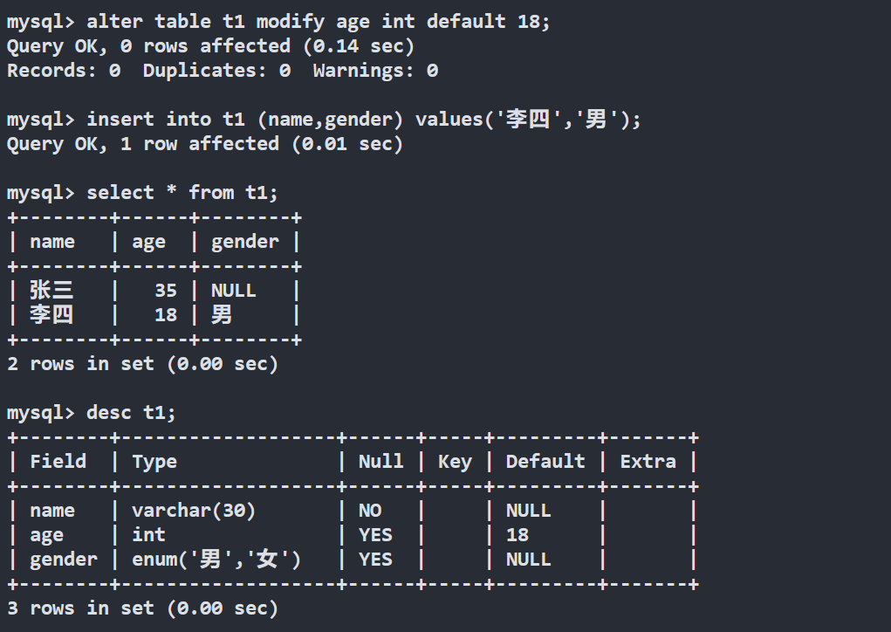Click the Extra column header
Screen dimensions: 891x632
[648, 462]
